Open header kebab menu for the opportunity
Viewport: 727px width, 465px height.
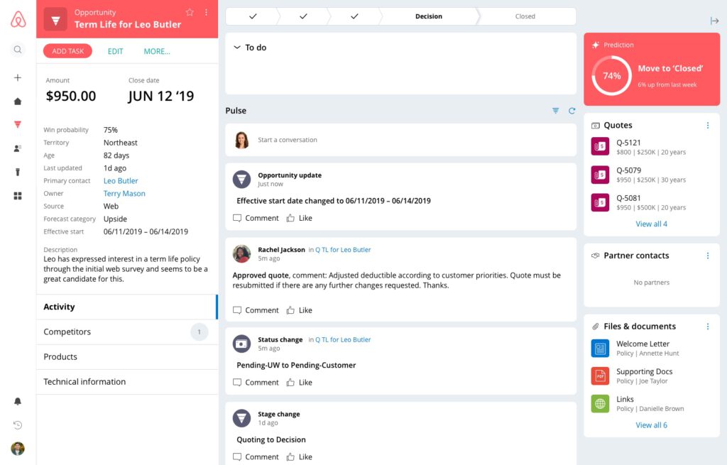(206, 13)
